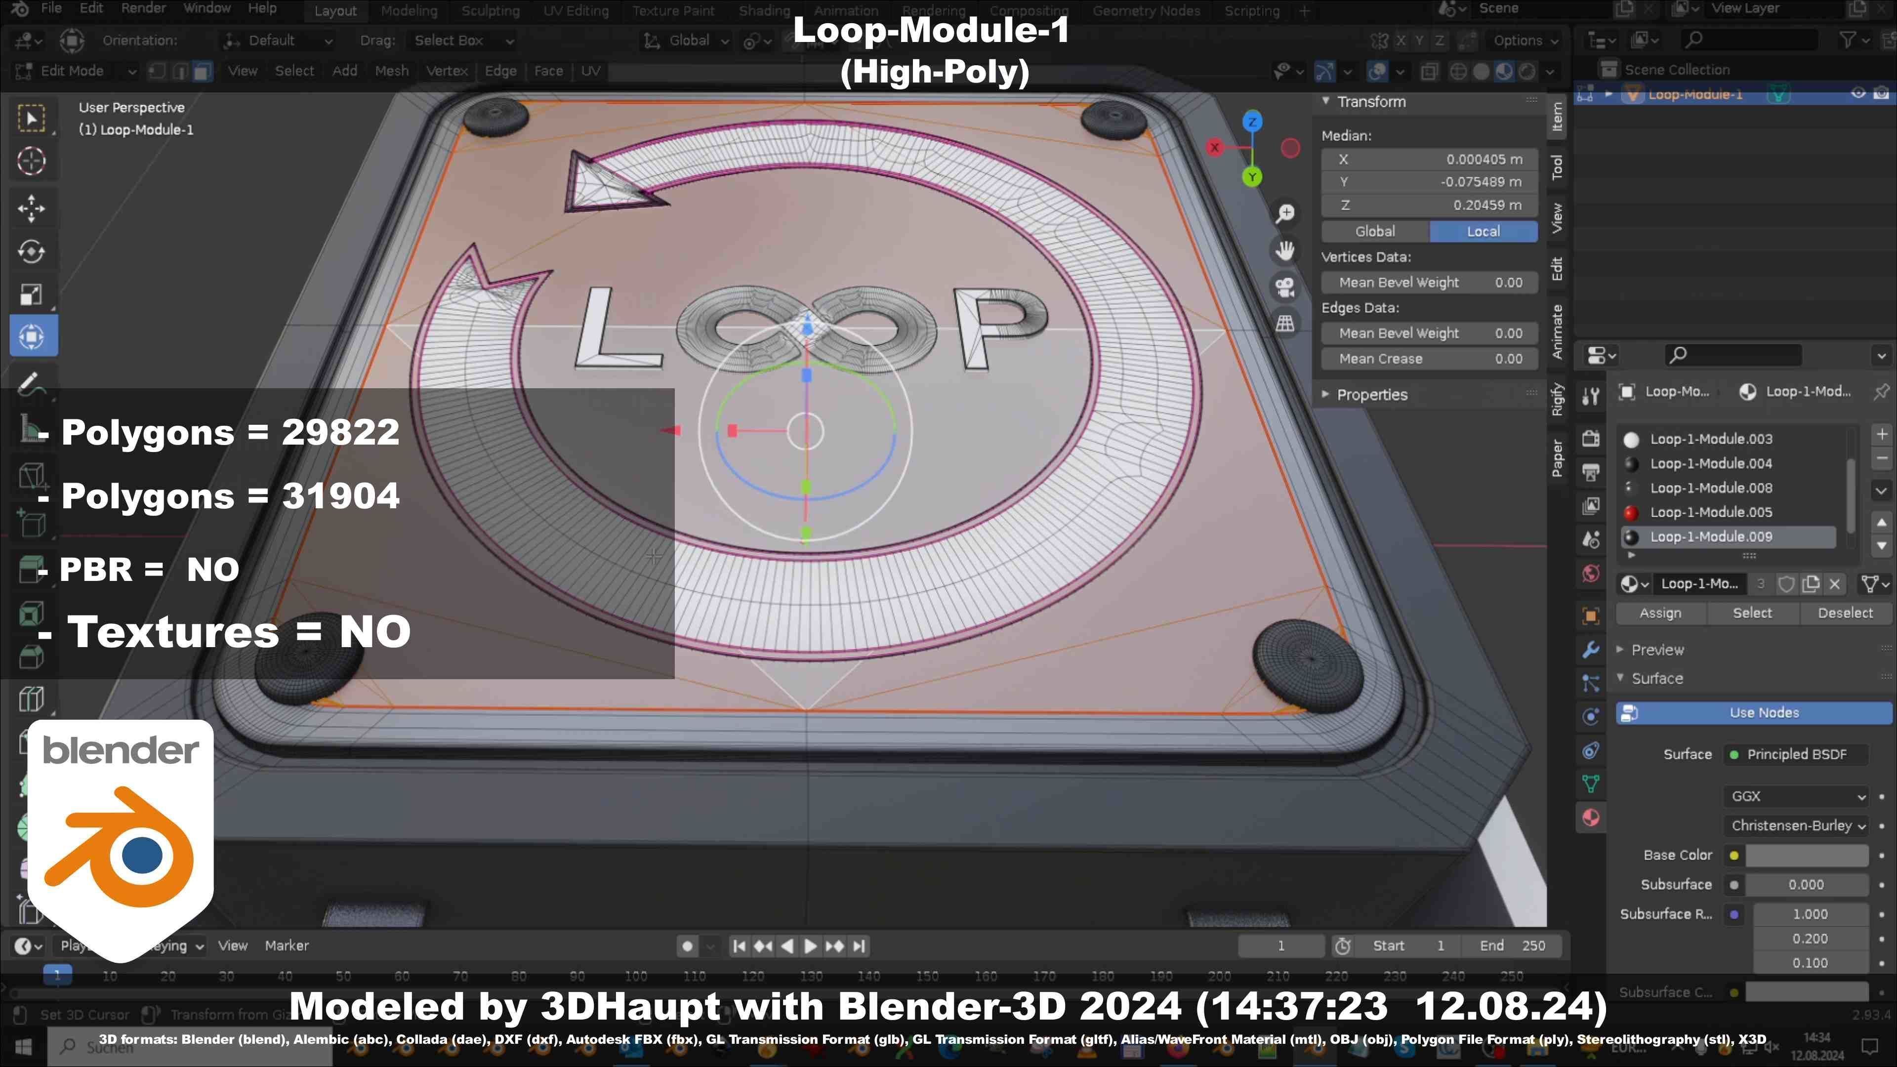This screenshot has width=1897, height=1067.
Task: Open the Tool properties tab icon
Action: tap(1591, 396)
